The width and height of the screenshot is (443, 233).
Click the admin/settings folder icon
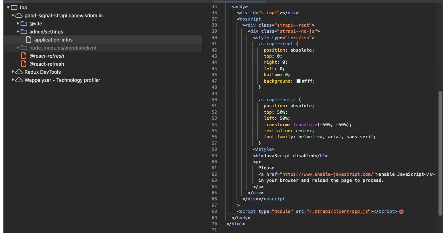[x=24, y=32]
